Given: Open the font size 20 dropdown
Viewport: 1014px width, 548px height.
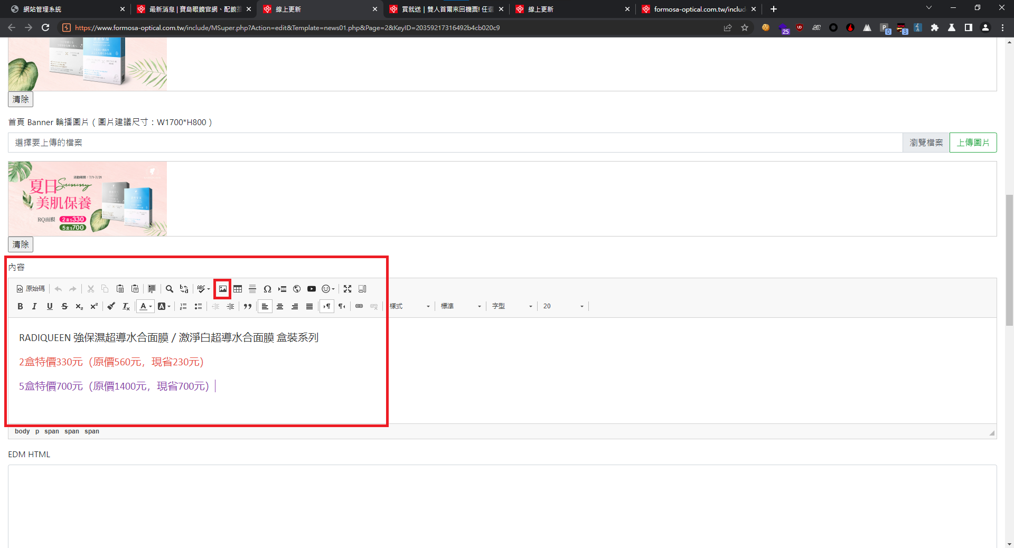Looking at the screenshot, I should (x=564, y=306).
